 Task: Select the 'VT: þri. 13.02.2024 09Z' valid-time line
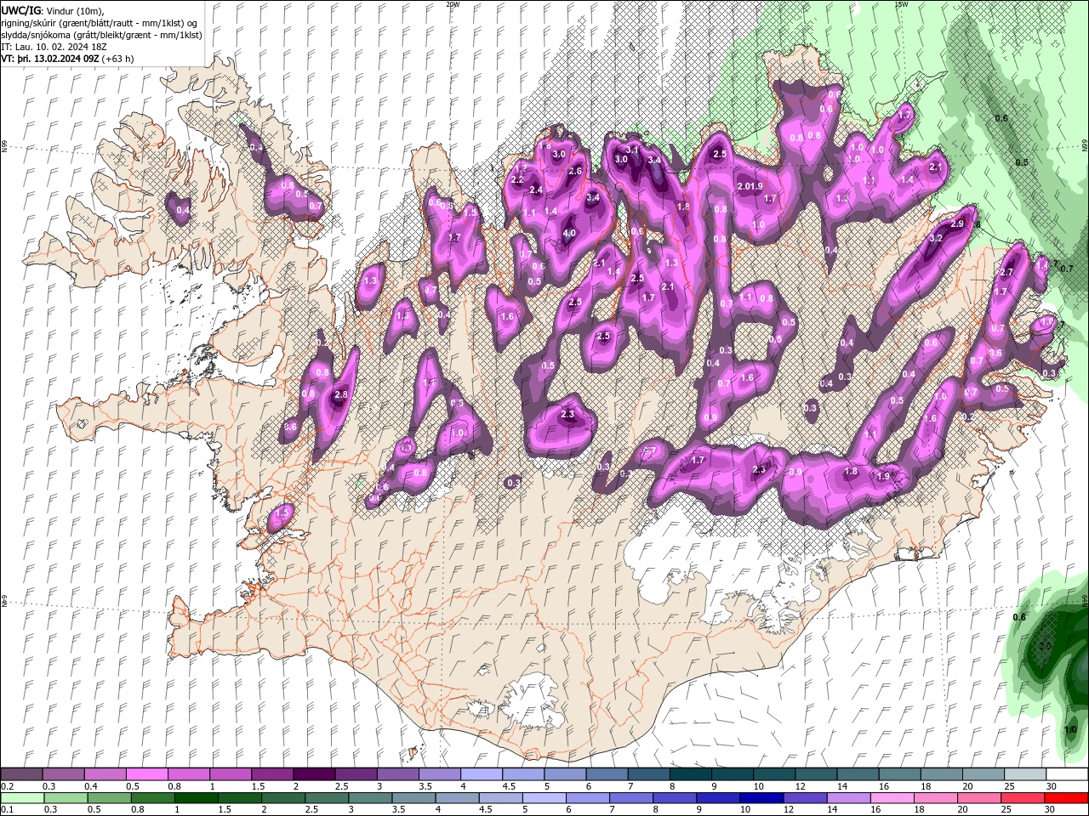coord(49,59)
